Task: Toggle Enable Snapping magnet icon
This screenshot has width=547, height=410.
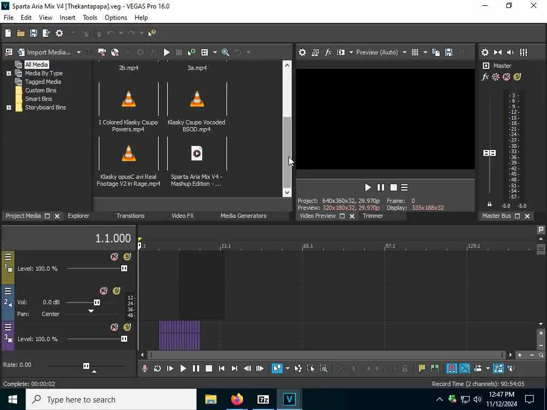Action: [x=451, y=368]
